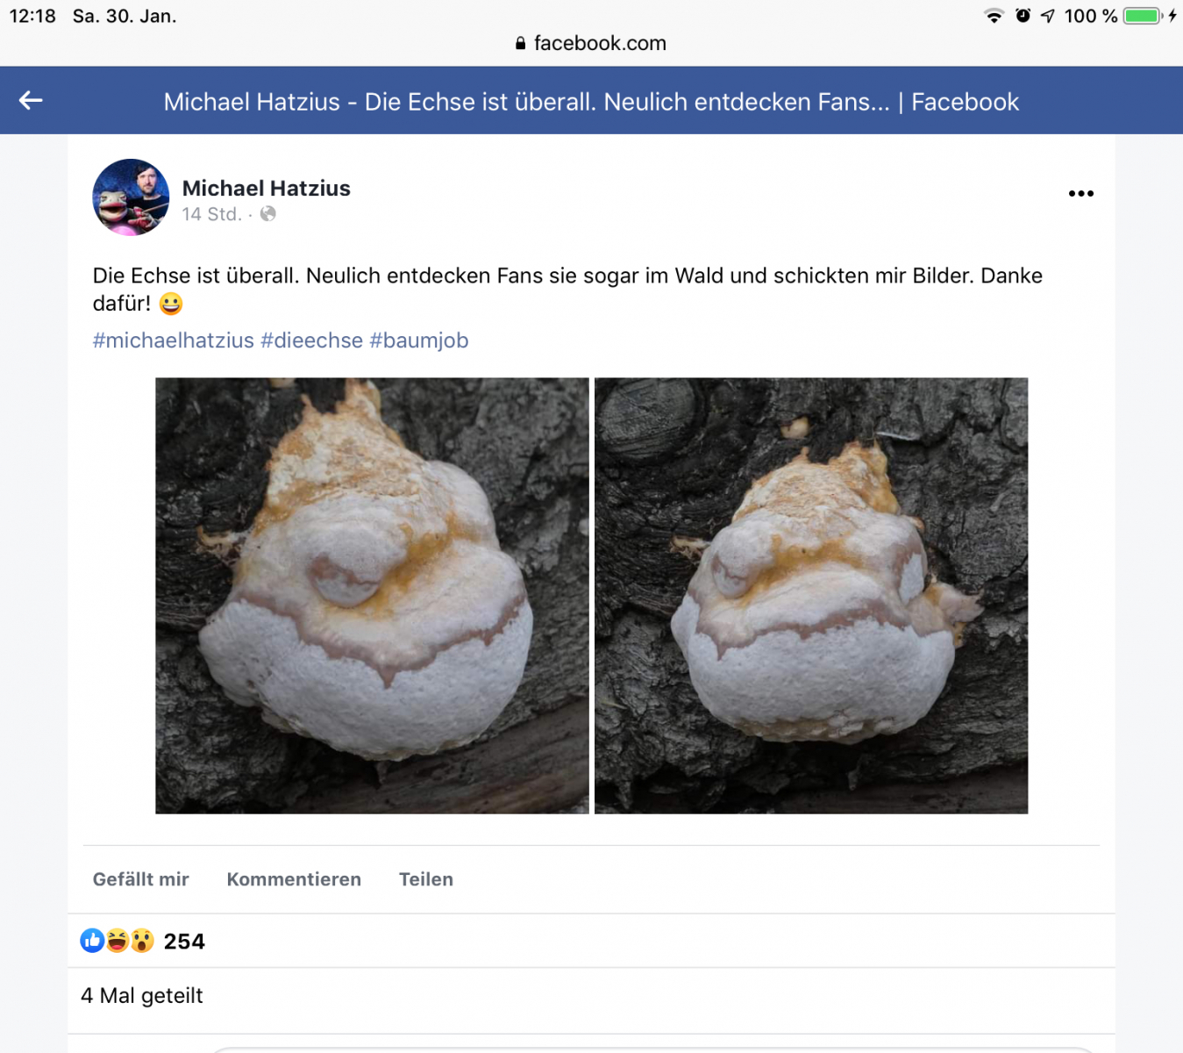This screenshot has width=1183, height=1053.
Task: Tap the battery indicator icon
Action: pos(1142,16)
